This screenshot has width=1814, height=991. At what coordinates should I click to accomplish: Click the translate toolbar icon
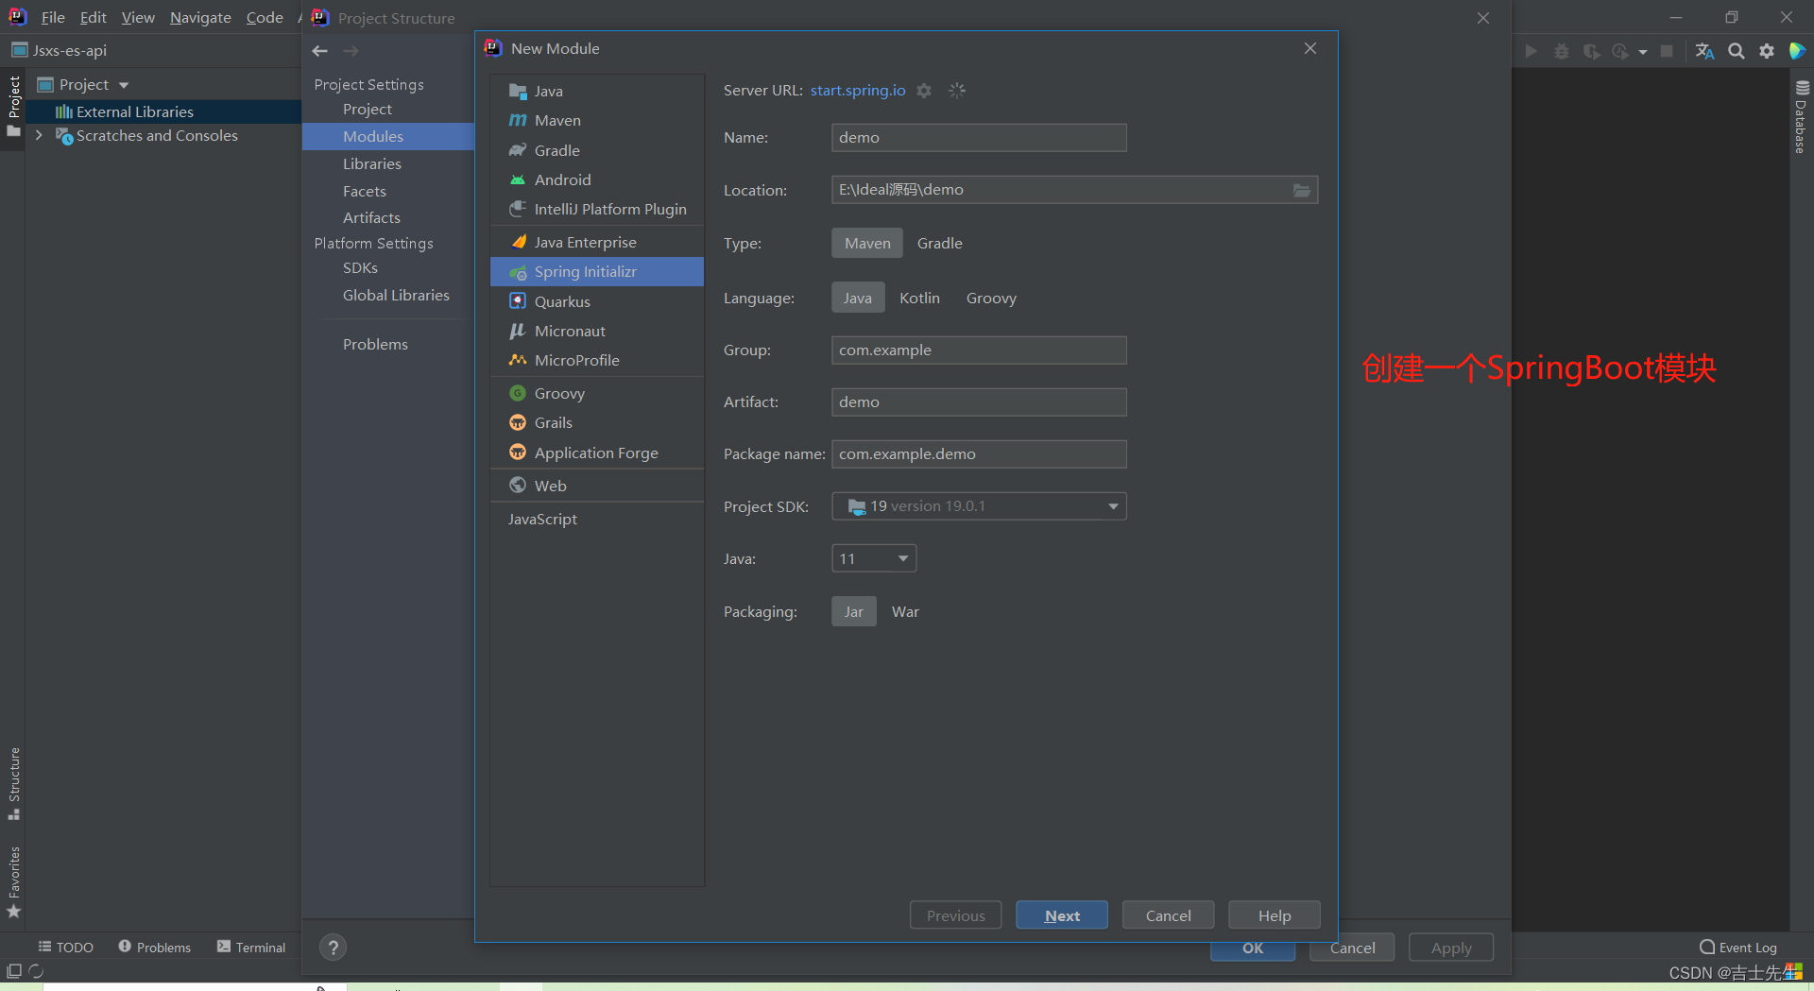(1704, 51)
